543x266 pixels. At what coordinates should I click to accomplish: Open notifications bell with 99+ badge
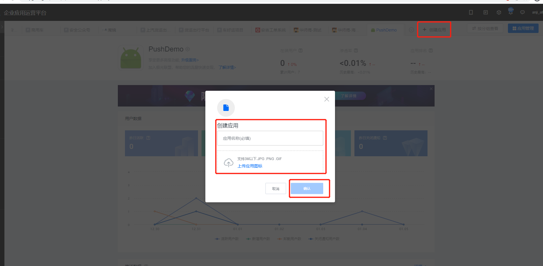click(511, 12)
